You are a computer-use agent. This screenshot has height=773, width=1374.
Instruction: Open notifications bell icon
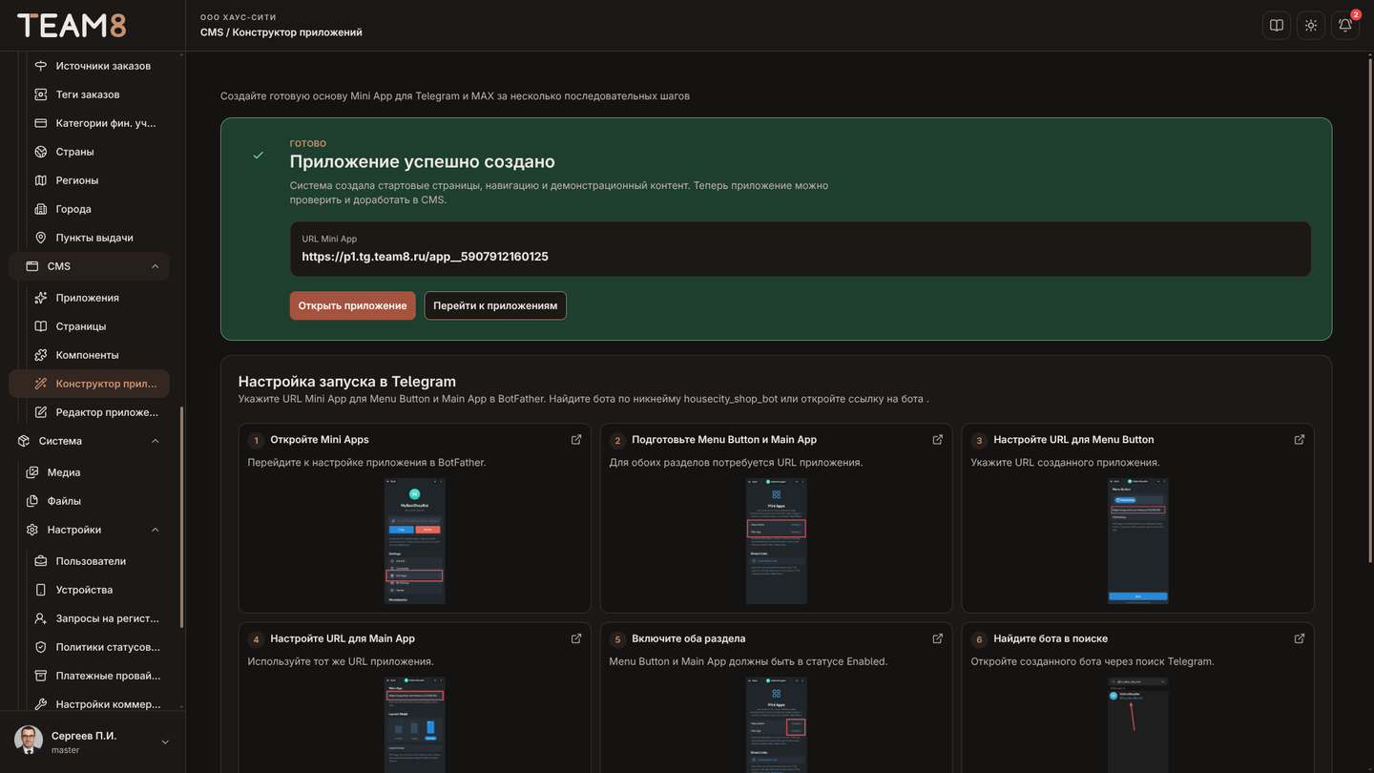click(x=1345, y=26)
